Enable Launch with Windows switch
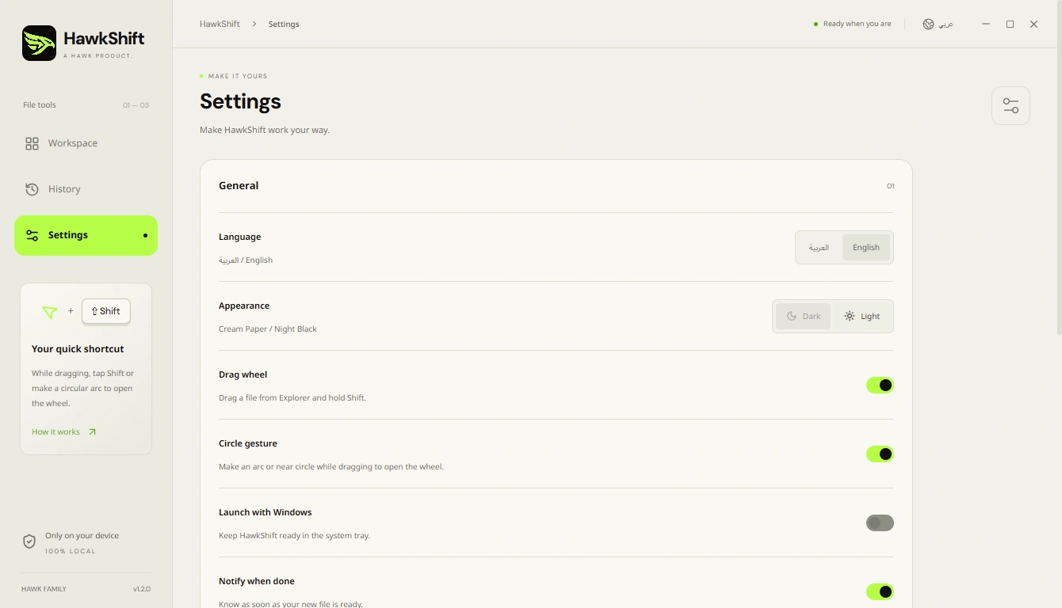The height and width of the screenshot is (608, 1062). pyautogui.click(x=880, y=523)
